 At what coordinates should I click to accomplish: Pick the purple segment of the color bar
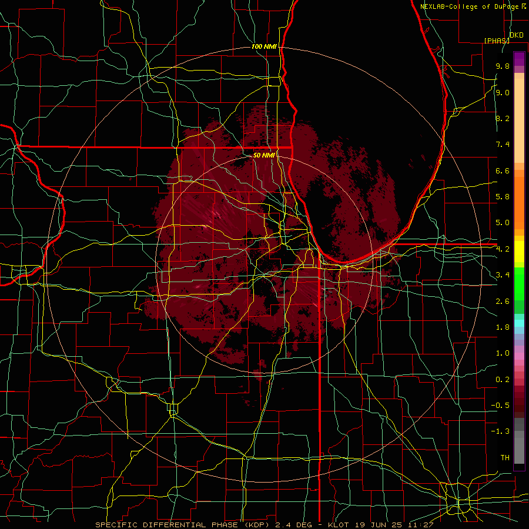tap(519, 59)
